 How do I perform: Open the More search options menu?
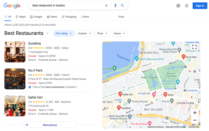(85, 17)
